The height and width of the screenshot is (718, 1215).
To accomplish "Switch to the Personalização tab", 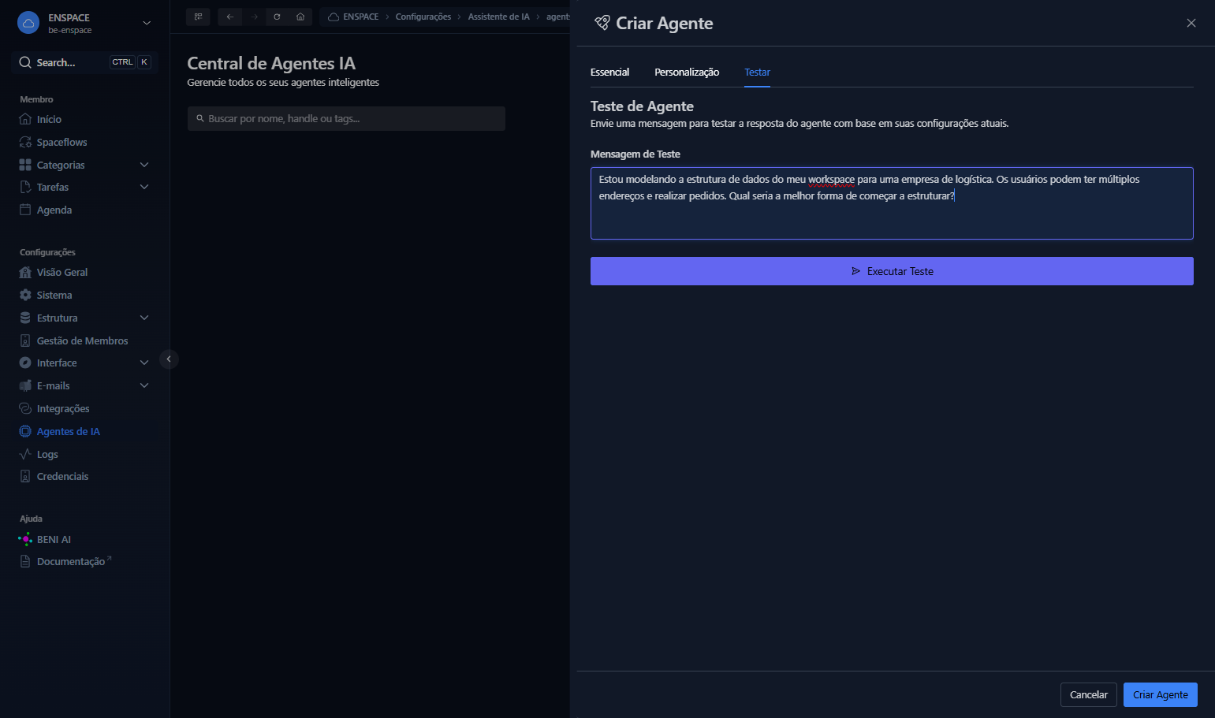I will 687,72.
